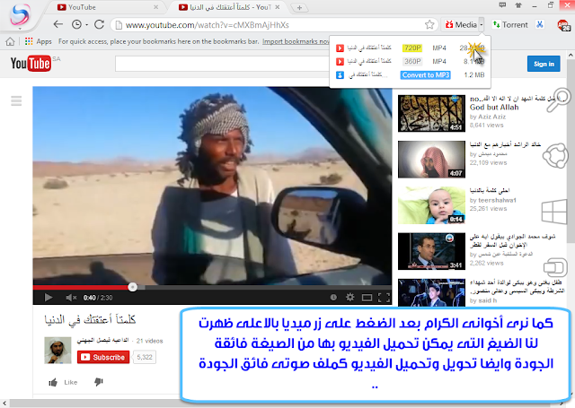Click the sidebar share circle icon
Screen dimensions: 575x408
tap(555, 155)
